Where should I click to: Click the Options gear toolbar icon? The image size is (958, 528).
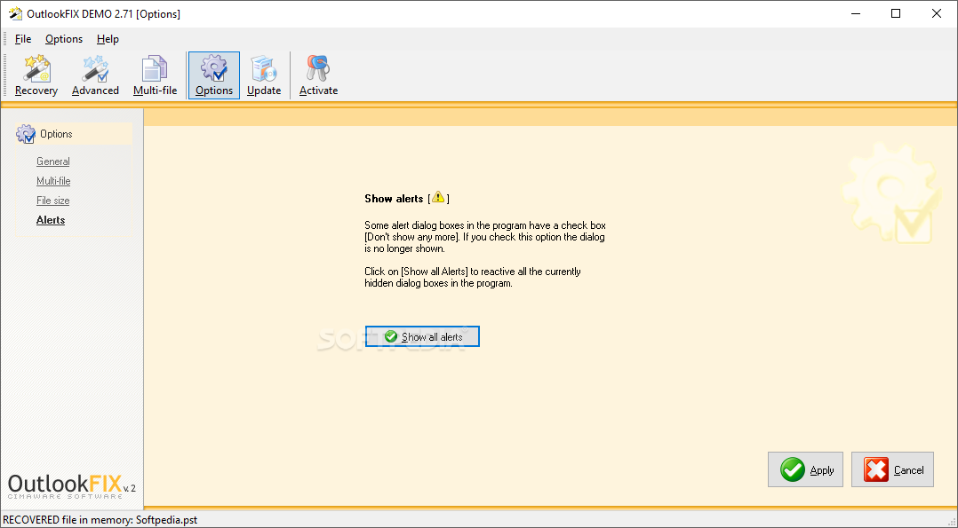click(214, 75)
